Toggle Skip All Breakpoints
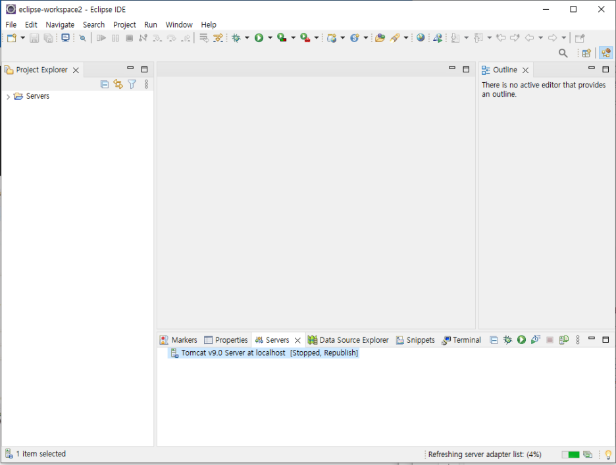This screenshot has height=465, width=616. point(82,38)
